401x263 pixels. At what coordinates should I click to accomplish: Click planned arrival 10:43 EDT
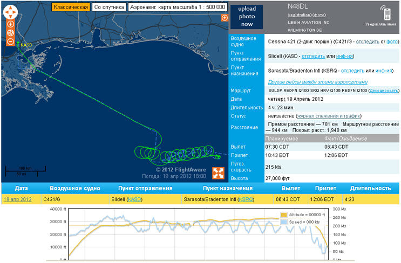277,155
